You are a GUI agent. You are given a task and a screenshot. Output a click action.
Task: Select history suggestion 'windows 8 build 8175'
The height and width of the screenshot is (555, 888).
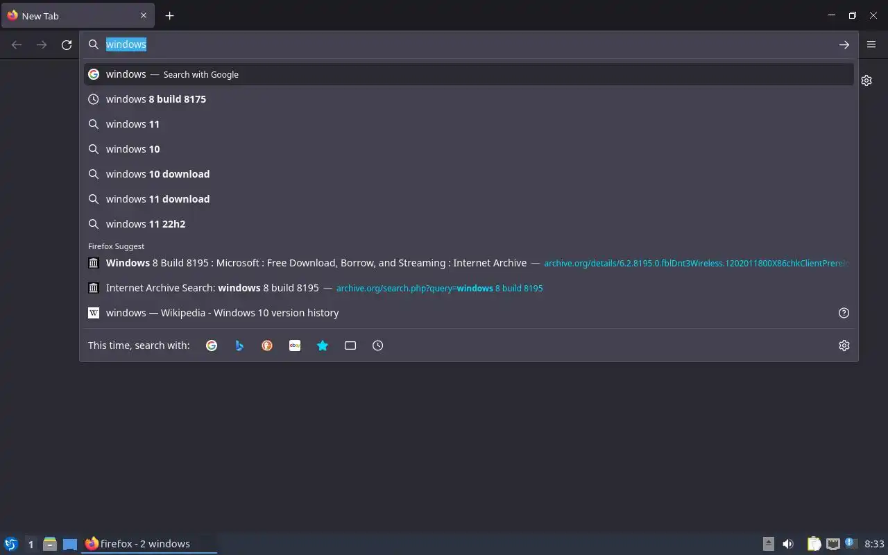click(x=468, y=99)
